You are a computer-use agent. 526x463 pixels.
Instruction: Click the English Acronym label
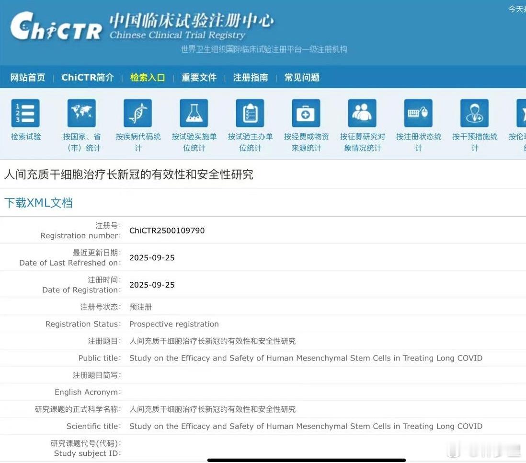click(88, 392)
